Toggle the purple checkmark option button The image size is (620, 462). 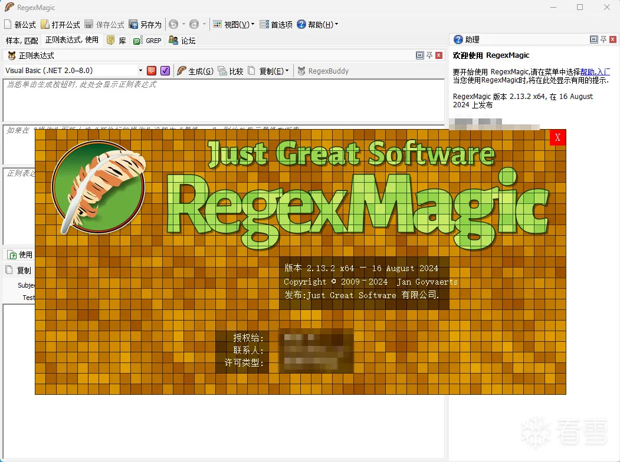(165, 71)
